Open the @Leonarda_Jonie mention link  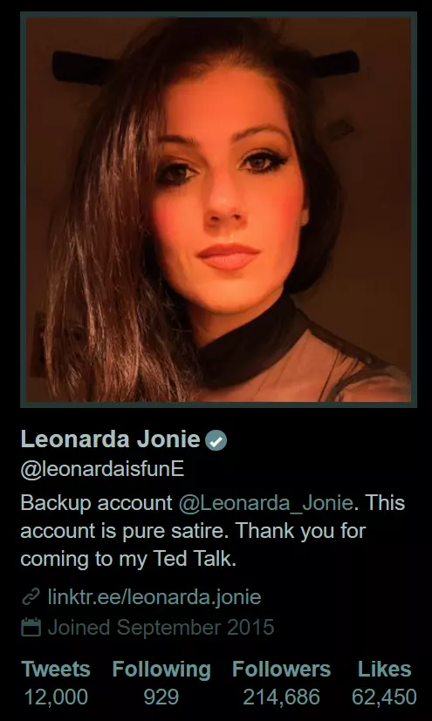click(x=265, y=502)
